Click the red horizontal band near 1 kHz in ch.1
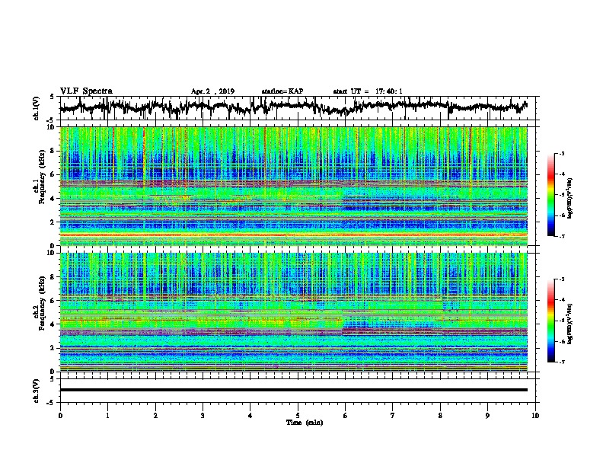This screenshot has height=466, width=603. click(293, 235)
